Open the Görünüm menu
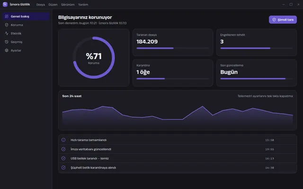The height and width of the screenshot is (189, 303). pyautogui.click(x=68, y=5)
